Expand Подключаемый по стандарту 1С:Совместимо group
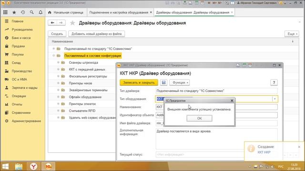The image size is (305, 171). coord(54,48)
